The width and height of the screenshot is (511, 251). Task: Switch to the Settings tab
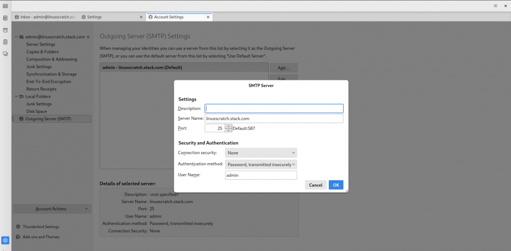pyautogui.click(x=112, y=17)
